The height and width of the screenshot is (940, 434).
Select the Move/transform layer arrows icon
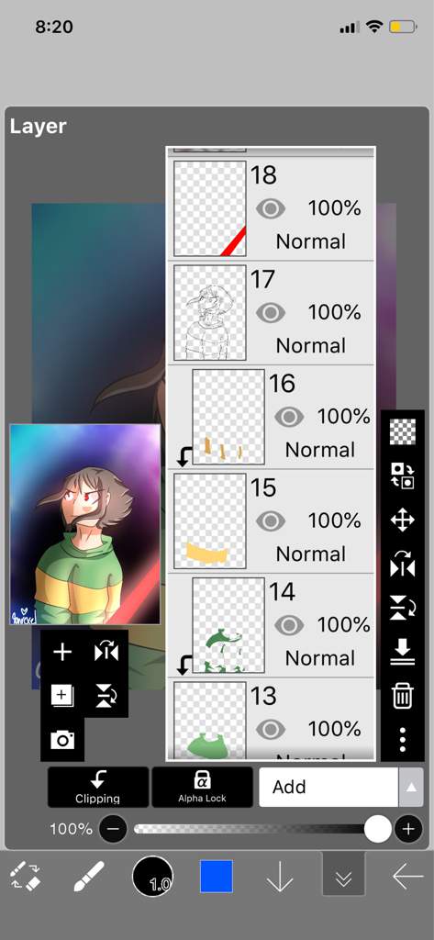[x=402, y=520]
